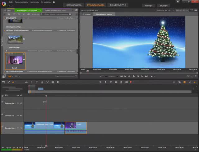Collapse the отпуск 2019 group

coord(5,18)
